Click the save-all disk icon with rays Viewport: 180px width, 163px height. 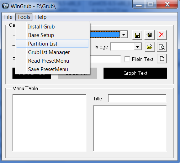[x=149, y=35]
